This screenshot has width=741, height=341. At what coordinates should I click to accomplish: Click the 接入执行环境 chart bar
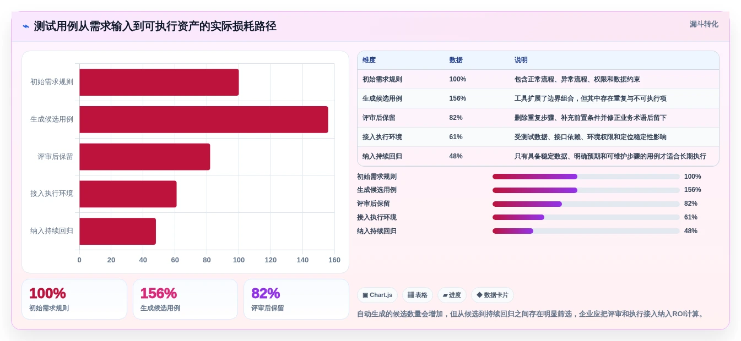(128, 194)
